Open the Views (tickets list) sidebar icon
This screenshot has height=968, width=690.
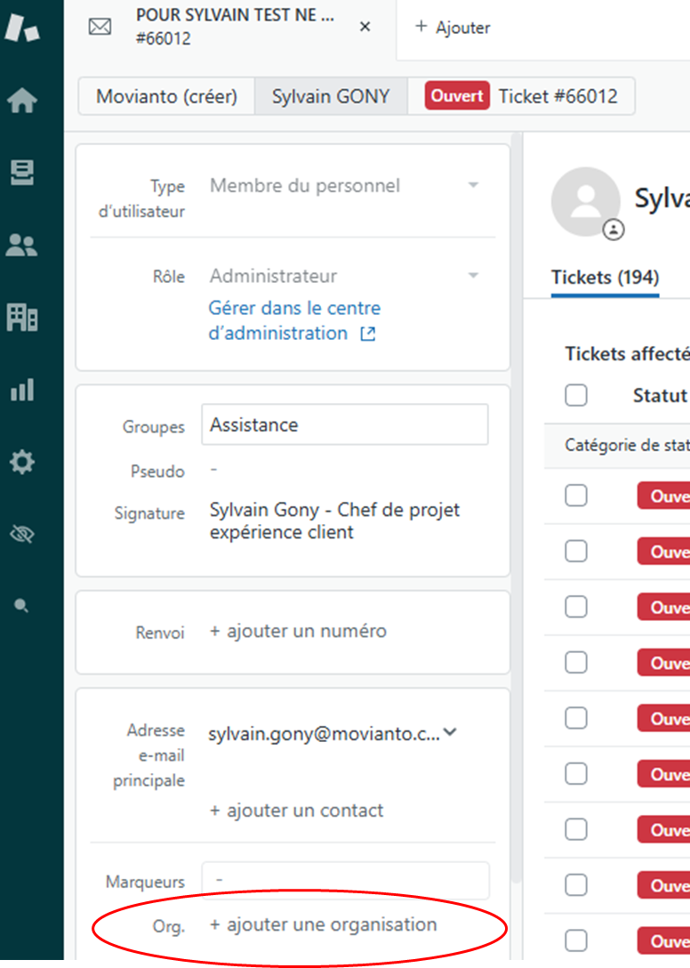point(21,173)
